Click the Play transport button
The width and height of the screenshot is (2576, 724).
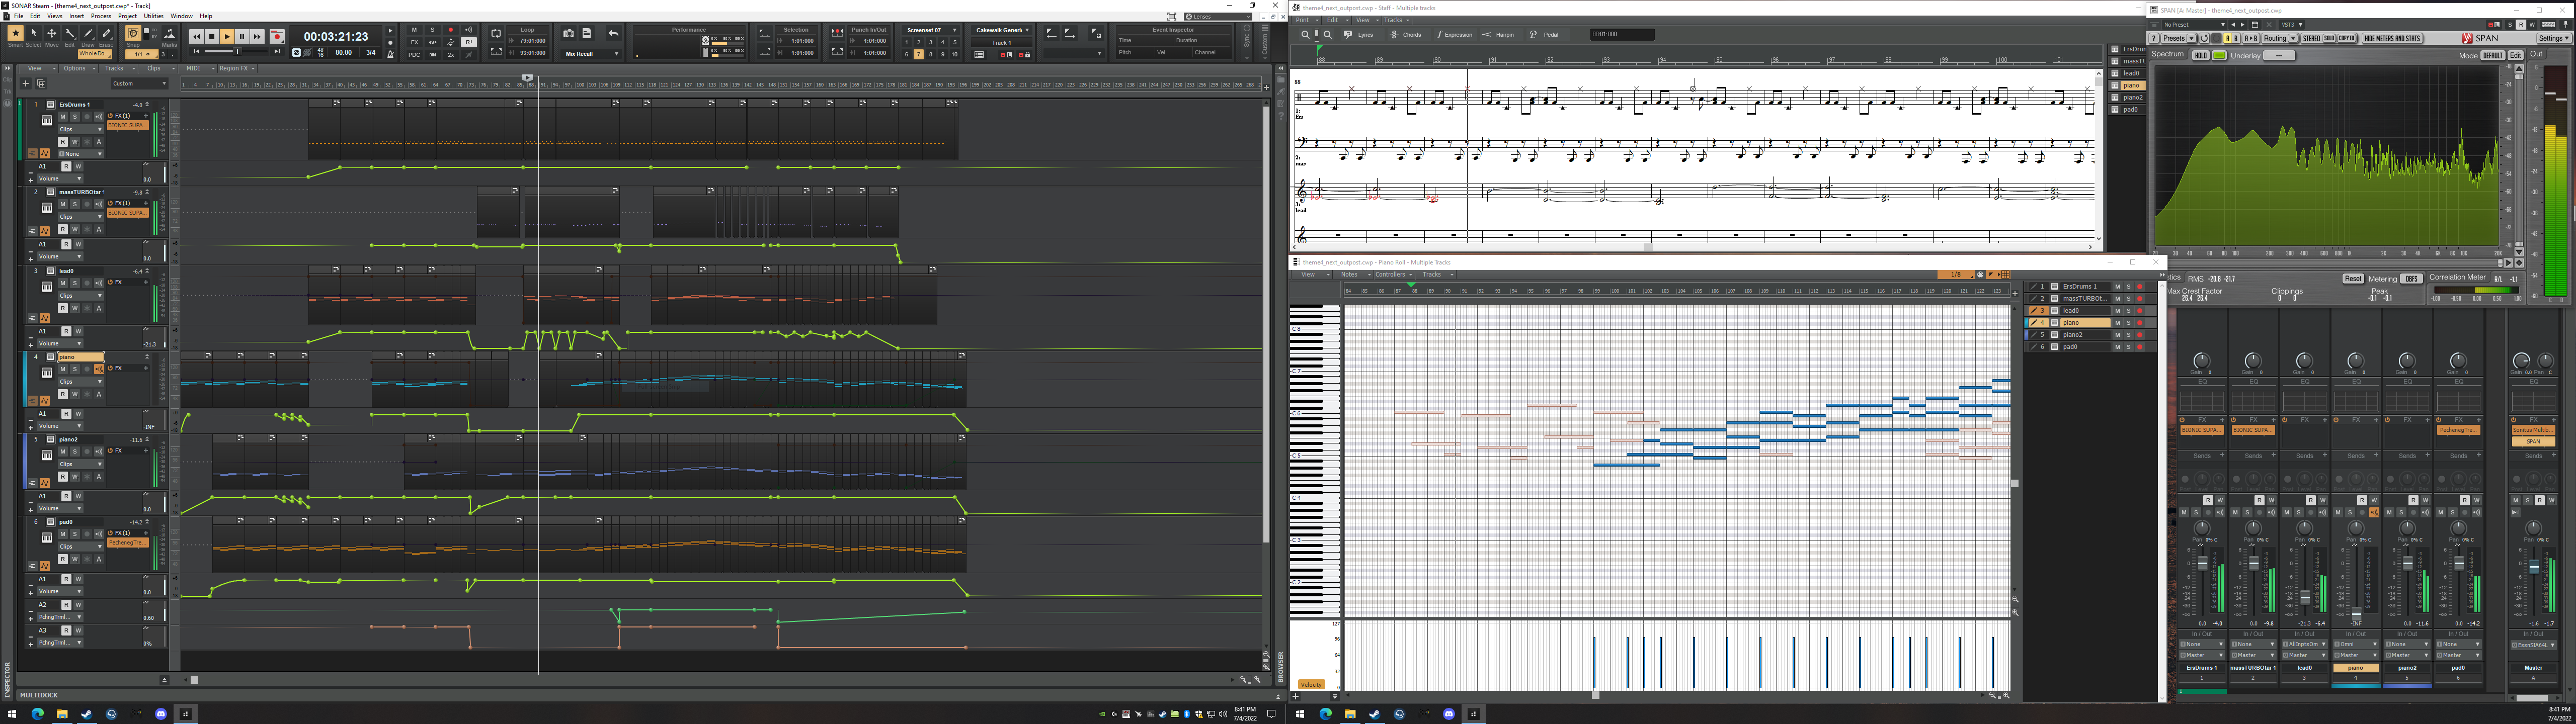[x=227, y=37]
